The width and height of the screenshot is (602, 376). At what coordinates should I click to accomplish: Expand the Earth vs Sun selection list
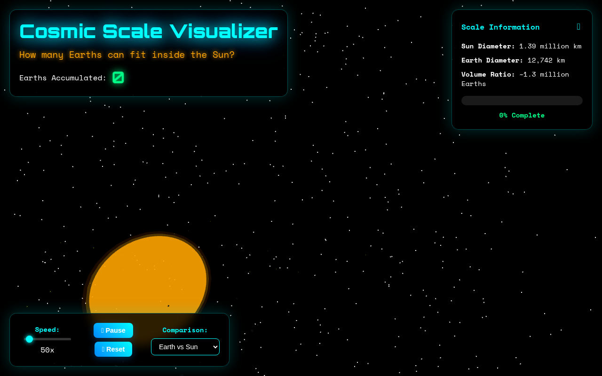tap(185, 347)
